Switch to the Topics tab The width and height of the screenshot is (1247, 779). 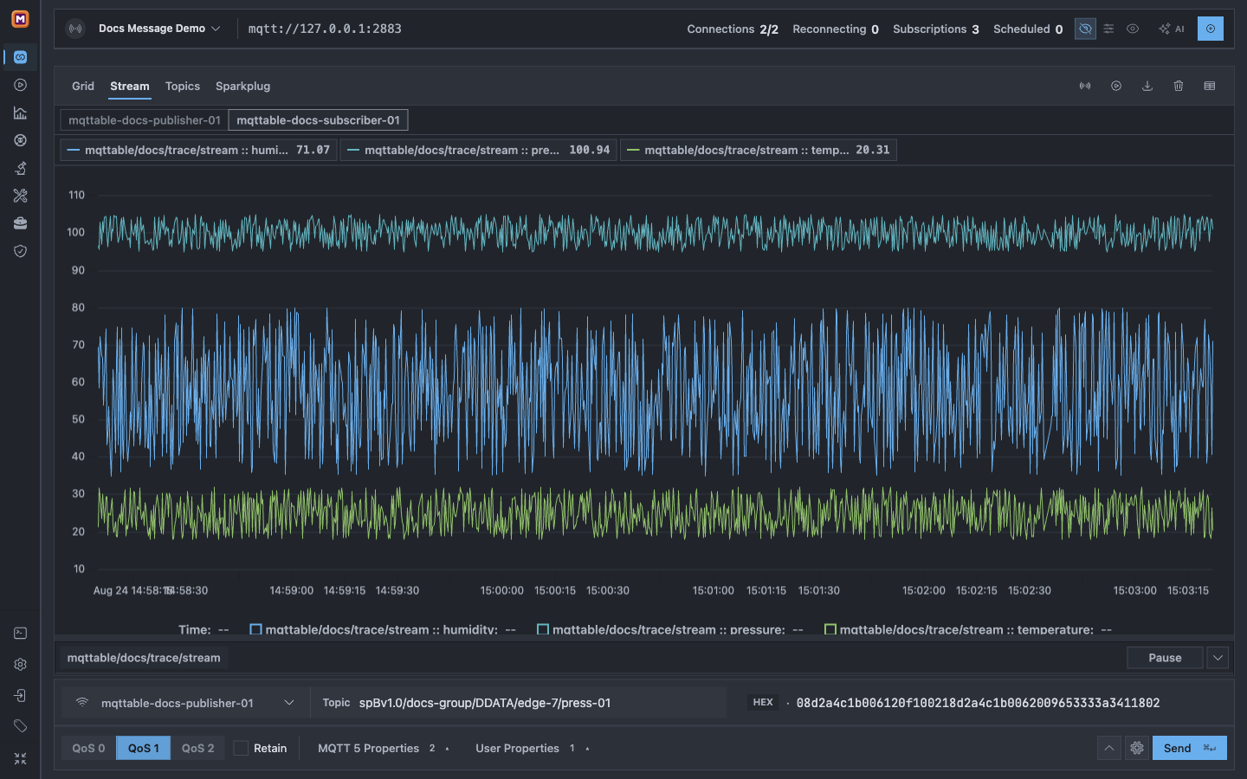(183, 86)
